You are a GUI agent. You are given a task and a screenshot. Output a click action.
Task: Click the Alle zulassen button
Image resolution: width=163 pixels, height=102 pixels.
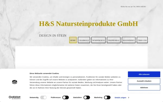coord(144,74)
